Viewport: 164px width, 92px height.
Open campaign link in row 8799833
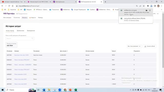click(x=23, y=65)
